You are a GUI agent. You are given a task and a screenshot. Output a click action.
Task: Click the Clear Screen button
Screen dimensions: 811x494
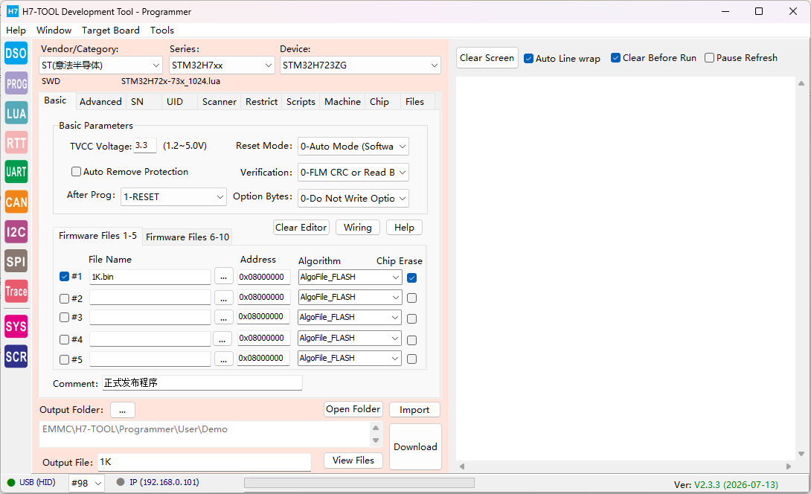click(x=487, y=58)
